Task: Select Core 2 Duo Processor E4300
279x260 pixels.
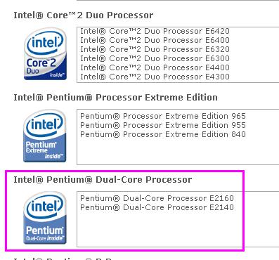Action: point(155,77)
